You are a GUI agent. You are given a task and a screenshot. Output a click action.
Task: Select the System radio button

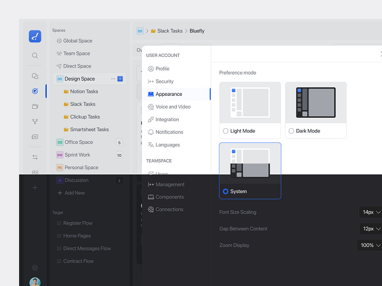[226, 192]
